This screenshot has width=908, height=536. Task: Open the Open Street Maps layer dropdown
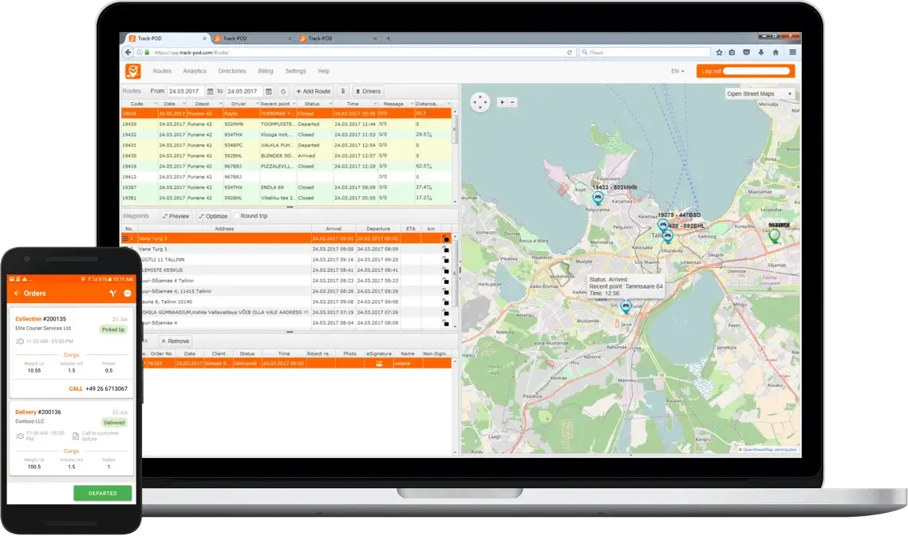(759, 94)
